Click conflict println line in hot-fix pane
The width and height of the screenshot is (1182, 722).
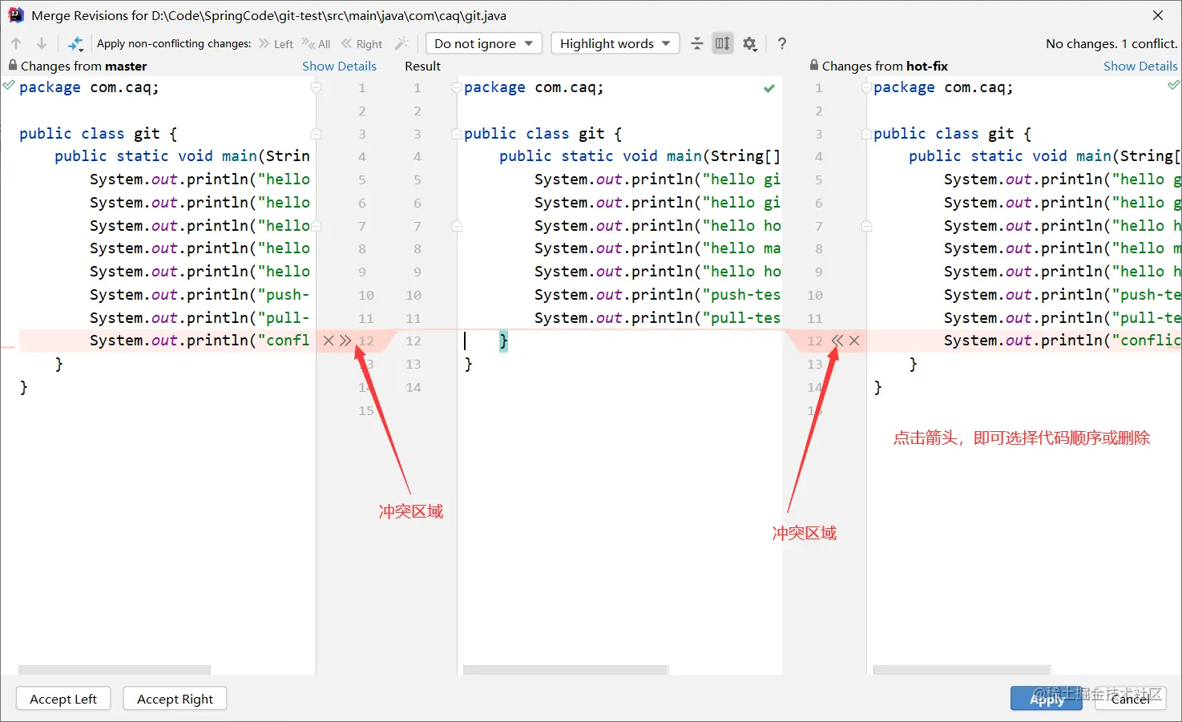click(x=1063, y=341)
